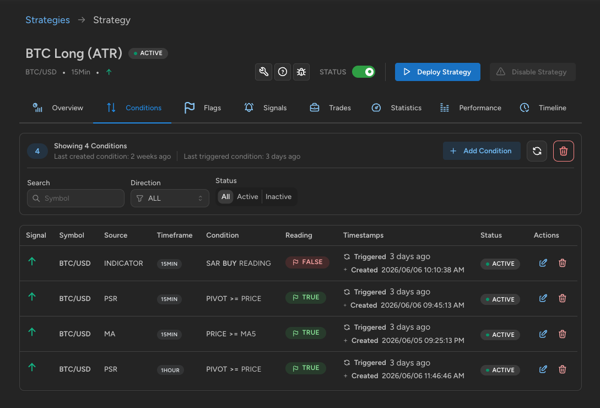Image resolution: width=600 pixels, height=408 pixels.
Task: Edit the 1HOUR PIVOT >= PRICE condition
Action: coord(543,369)
